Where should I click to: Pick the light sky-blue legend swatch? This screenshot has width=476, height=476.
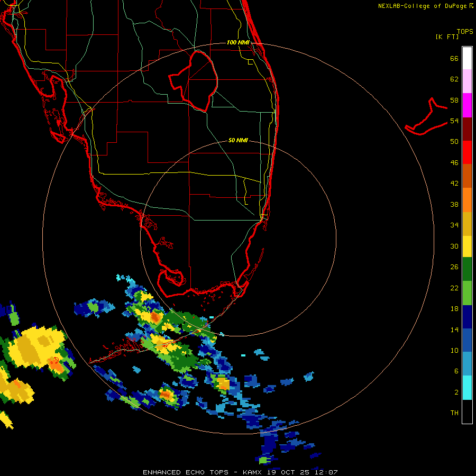coord(467,364)
